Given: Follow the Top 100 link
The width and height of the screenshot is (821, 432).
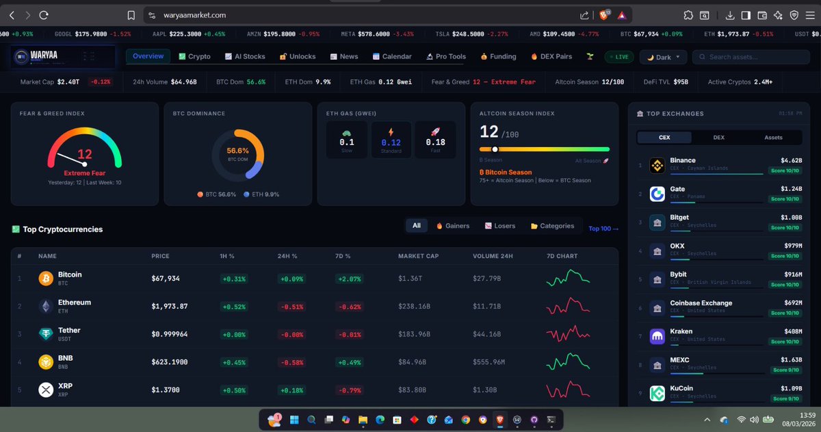Looking at the screenshot, I should (603, 229).
